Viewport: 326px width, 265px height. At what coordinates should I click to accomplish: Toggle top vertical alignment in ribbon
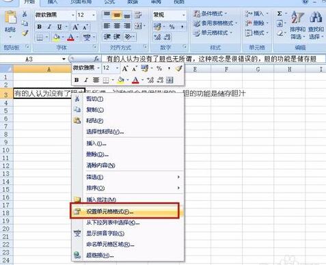click(107, 15)
